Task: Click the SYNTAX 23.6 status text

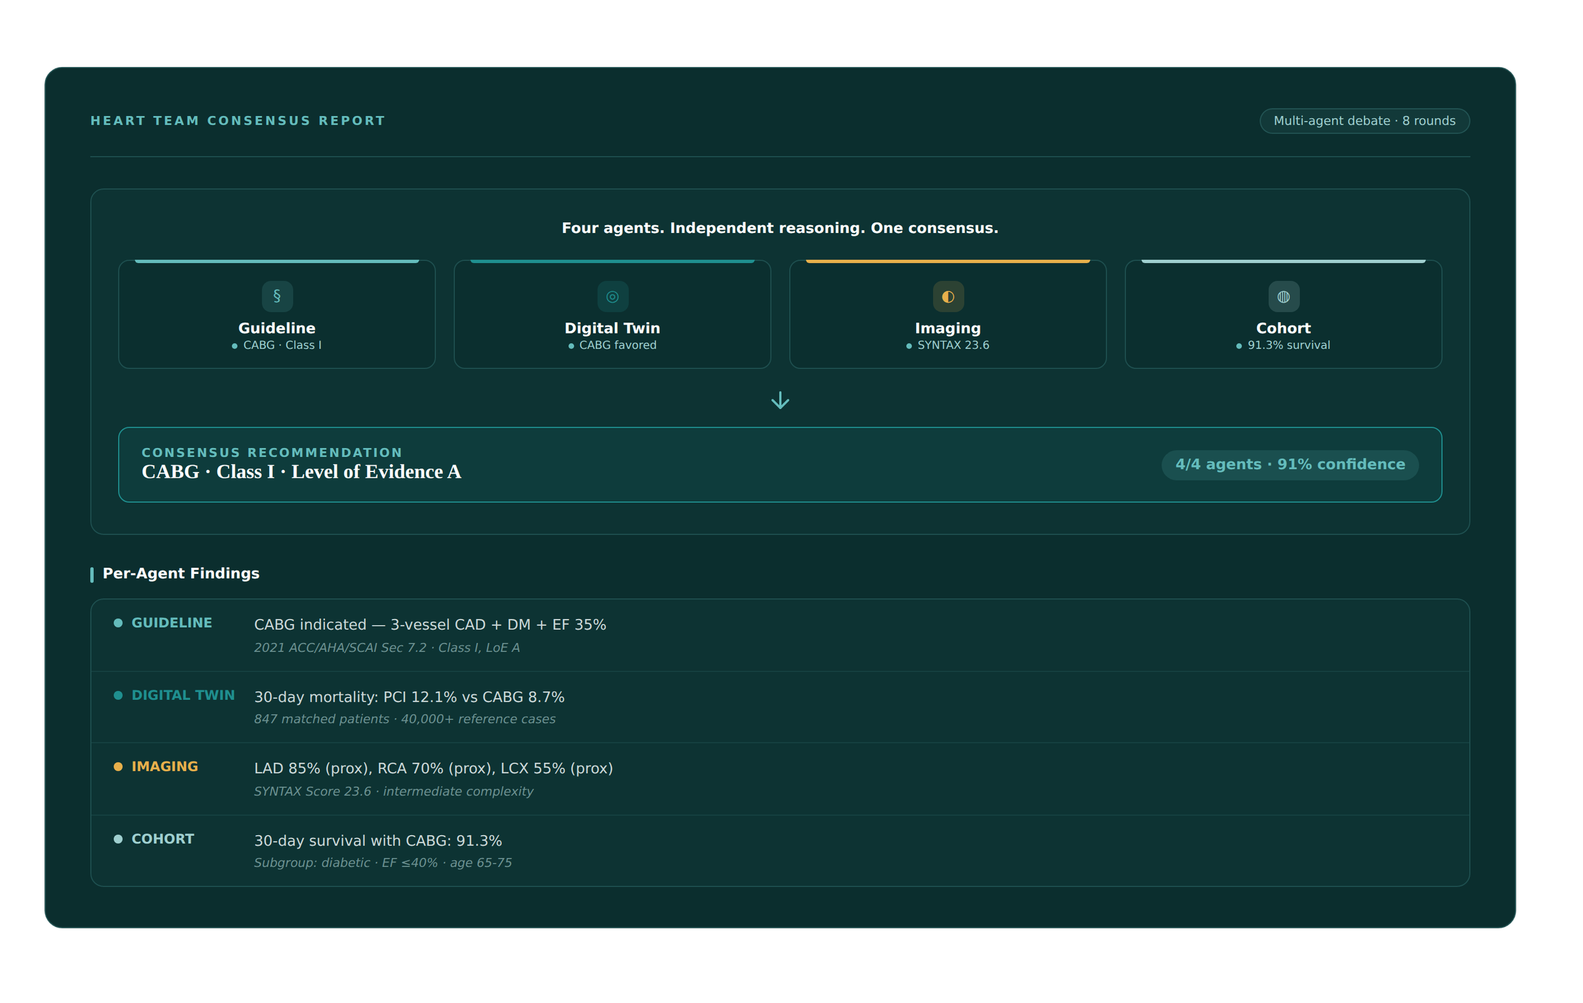Action: coord(952,346)
